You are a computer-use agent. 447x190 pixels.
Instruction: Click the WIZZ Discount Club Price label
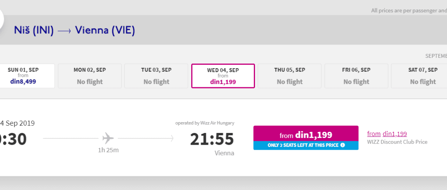click(x=397, y=142)
